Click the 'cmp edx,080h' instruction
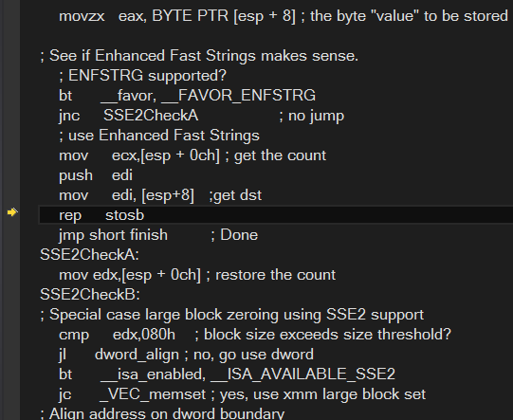This screenshot has width=513, height=420. click(x=117, y=335)
